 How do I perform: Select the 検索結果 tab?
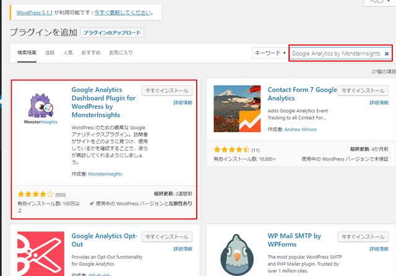(x=27, y=52)
